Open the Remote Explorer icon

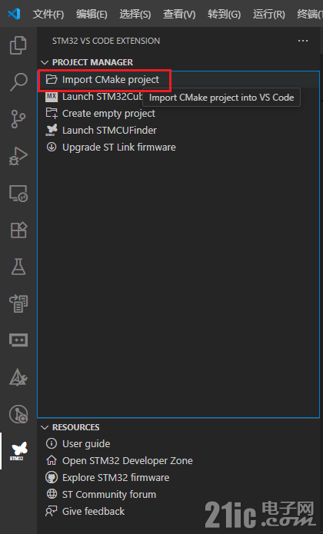(x=18, y=193)
